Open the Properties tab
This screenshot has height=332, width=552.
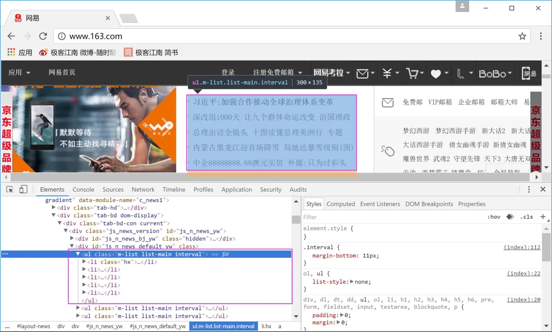[x=472, y=204]
